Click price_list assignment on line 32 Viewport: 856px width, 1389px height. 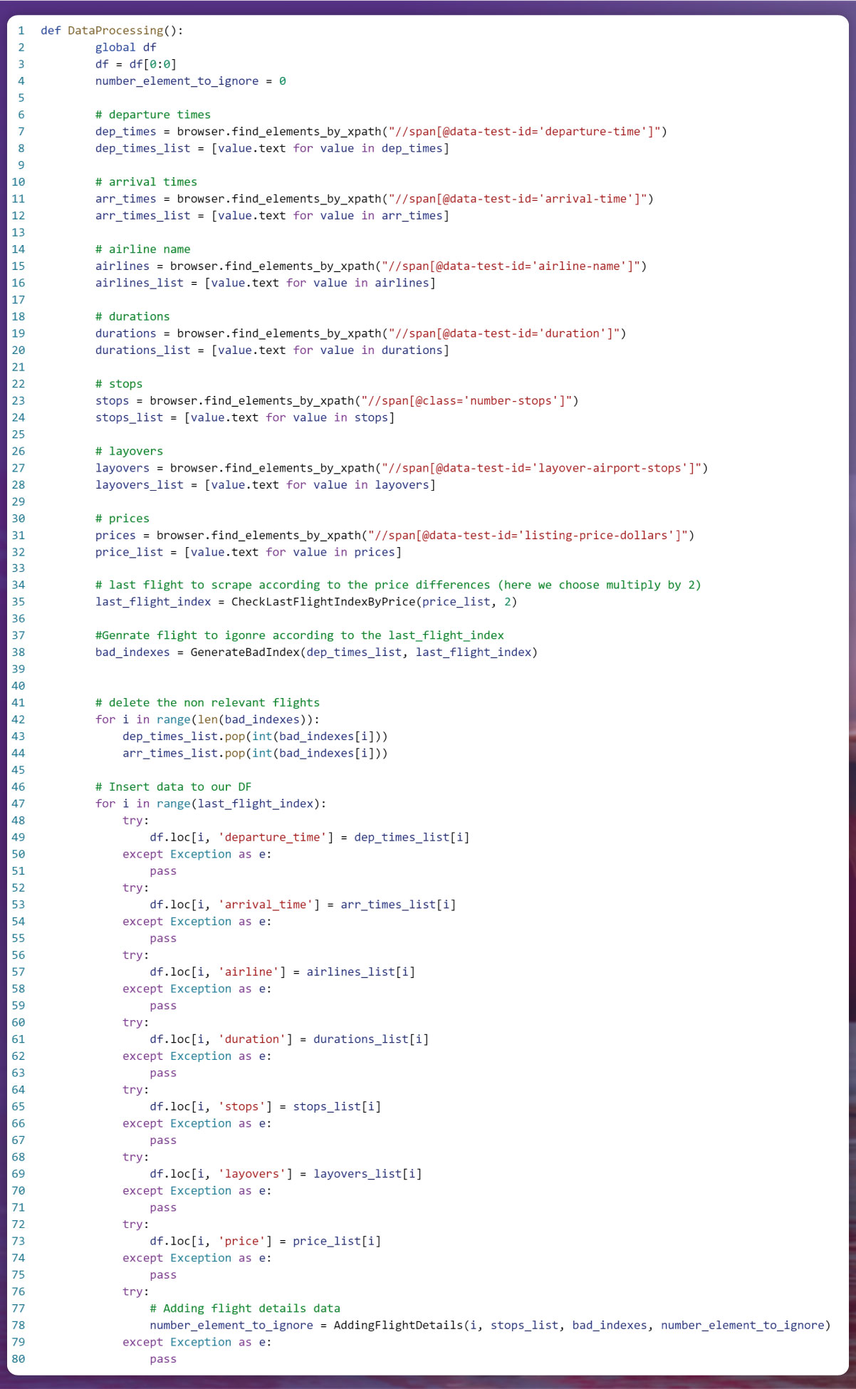pos(249,553)
